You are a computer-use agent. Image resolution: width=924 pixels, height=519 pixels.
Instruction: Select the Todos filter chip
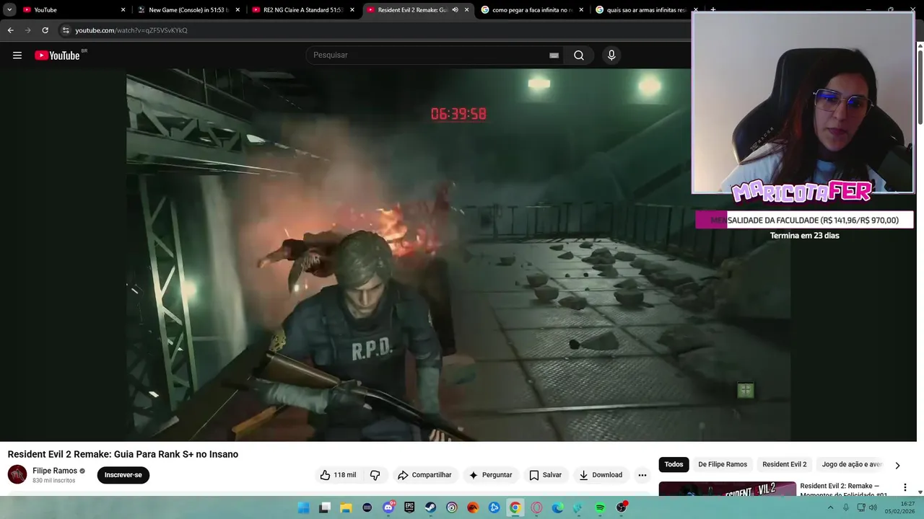[674, 464]
